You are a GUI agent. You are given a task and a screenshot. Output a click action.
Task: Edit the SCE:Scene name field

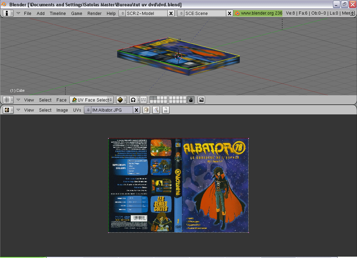(205, 14)
